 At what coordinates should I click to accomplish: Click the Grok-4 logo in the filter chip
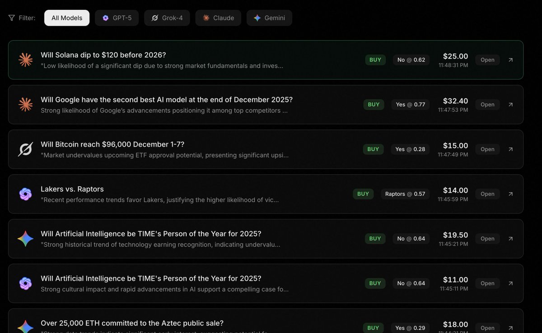pos(154,18)
